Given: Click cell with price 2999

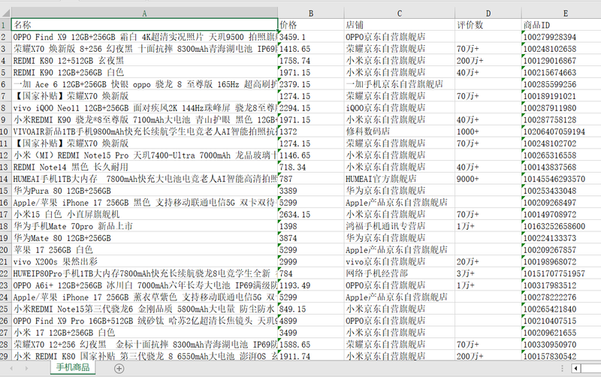Looking at the screenshot, I should pos(311,261).
